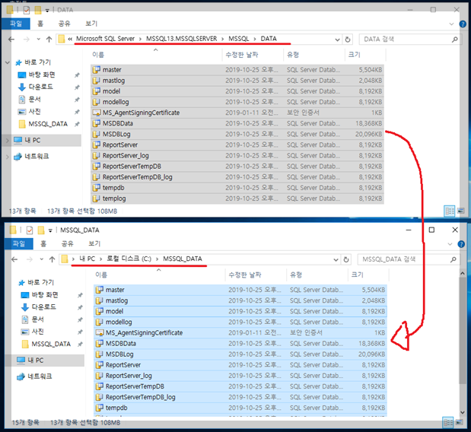Open help in MSSQL_DATA window
The image size is (471, 432).
[461, 244]
